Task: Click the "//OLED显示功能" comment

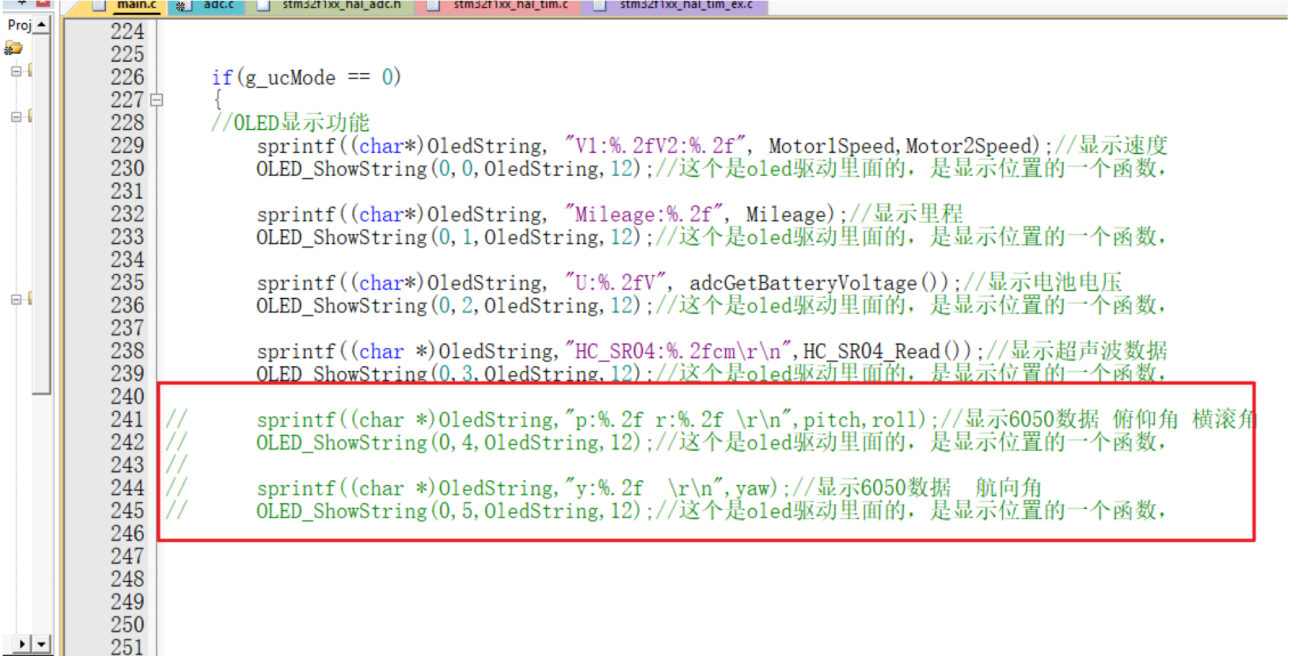Action: click(290, 123)
